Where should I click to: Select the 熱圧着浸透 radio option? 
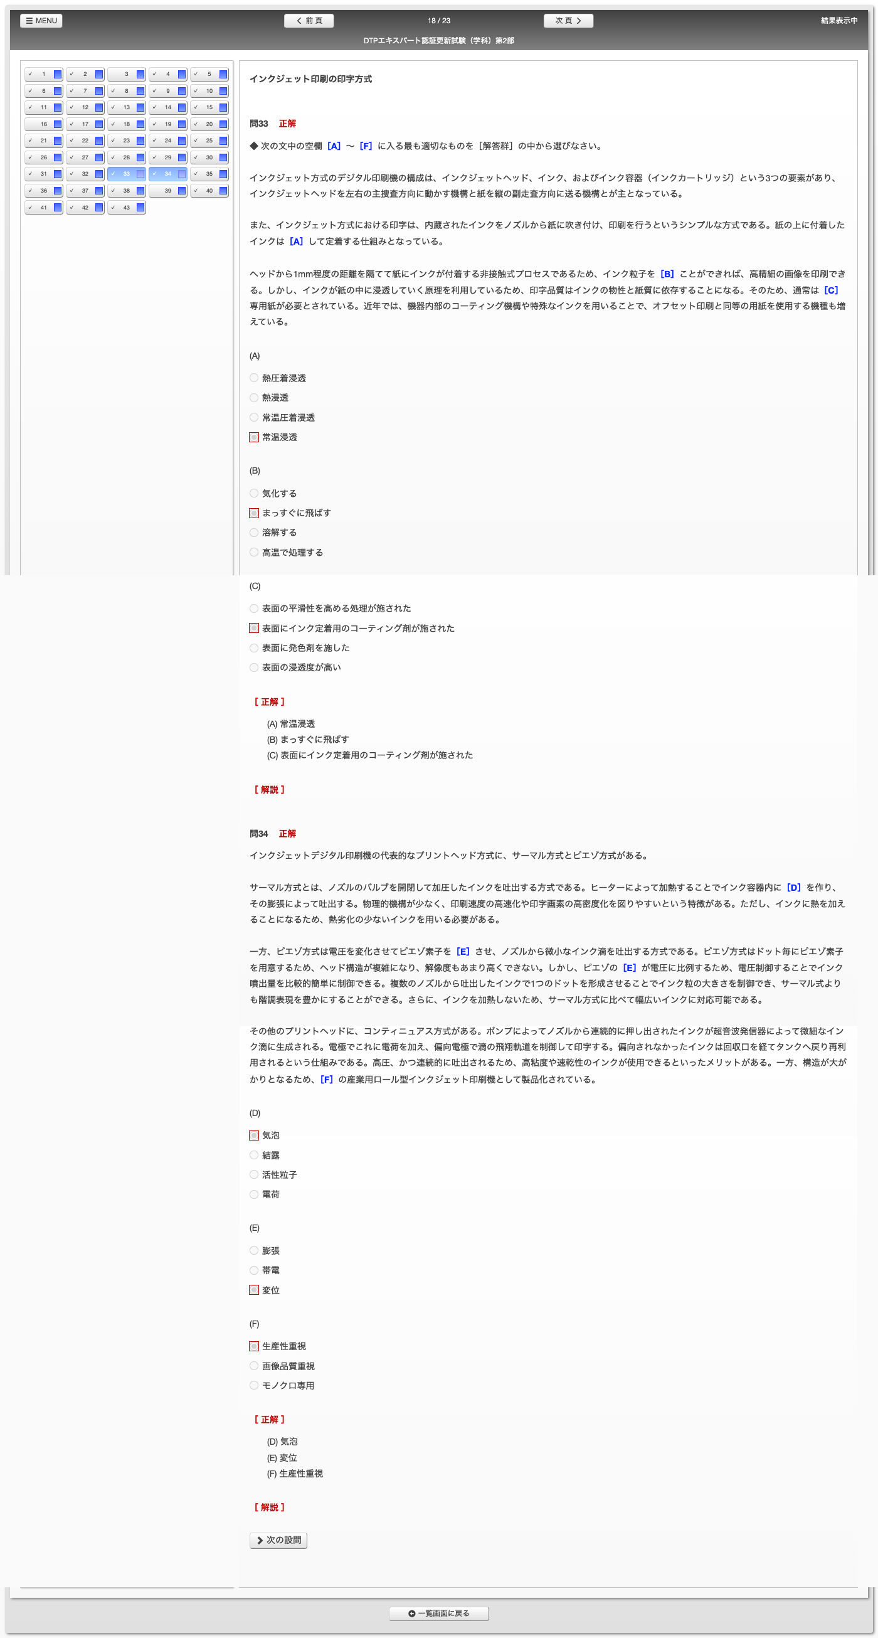pyautogui.click(x=253, y=378)
